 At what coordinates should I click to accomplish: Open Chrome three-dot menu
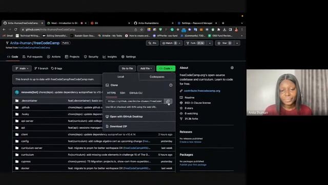(x=242, y=30)
